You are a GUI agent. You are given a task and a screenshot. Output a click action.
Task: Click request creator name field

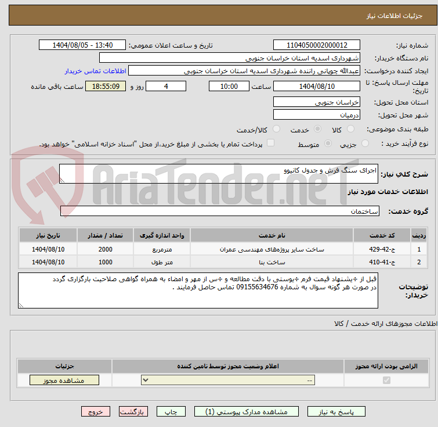[244, 71]
